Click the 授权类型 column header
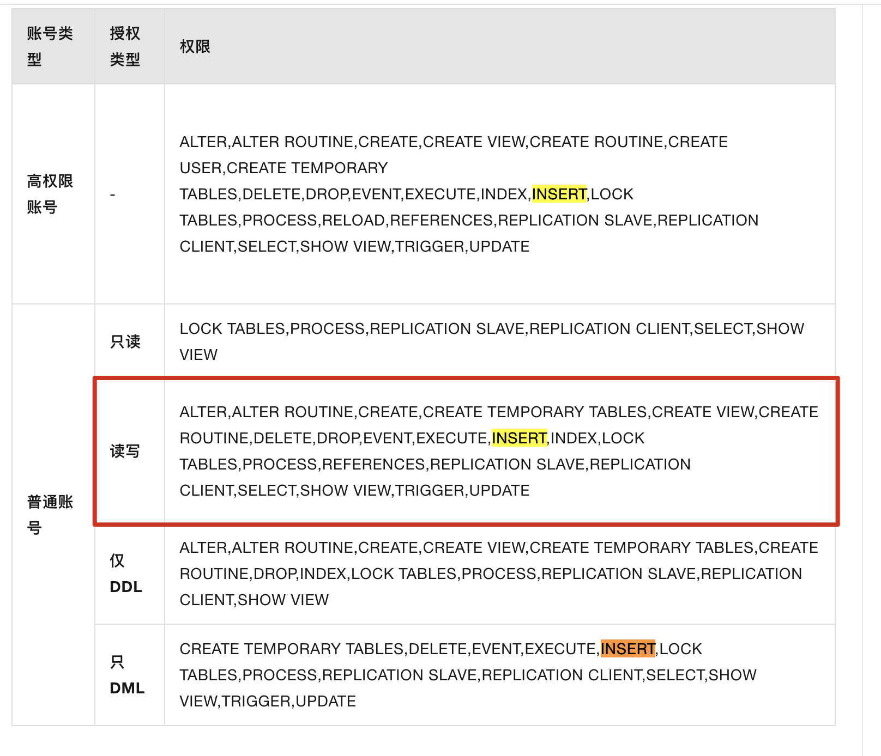The image size is (881, 756). 125,46
